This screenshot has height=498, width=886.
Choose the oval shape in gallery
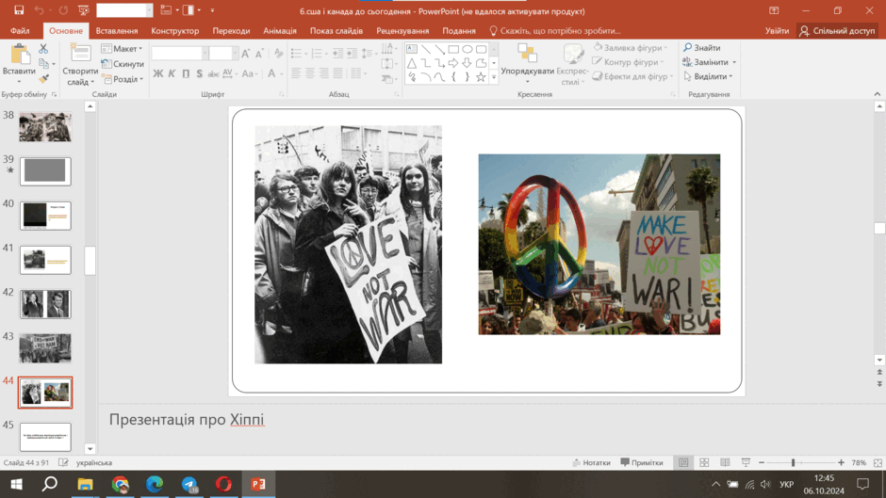(468, 49)
